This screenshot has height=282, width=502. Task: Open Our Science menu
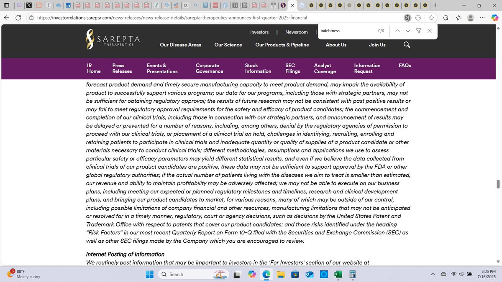(228, 45)
